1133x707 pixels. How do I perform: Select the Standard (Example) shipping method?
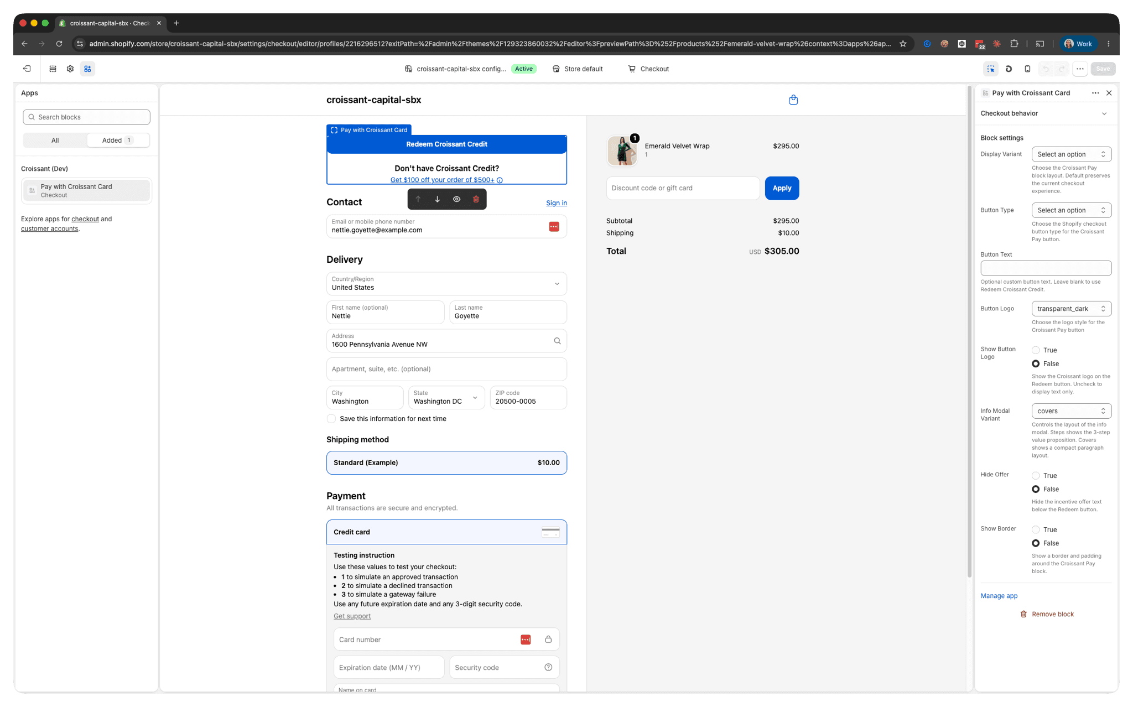(446, 462)
